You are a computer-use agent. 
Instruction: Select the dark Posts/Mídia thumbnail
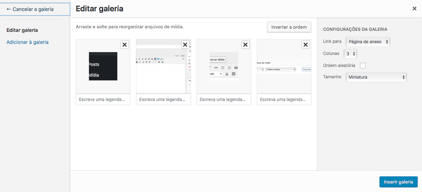click(x=103, y=66)
